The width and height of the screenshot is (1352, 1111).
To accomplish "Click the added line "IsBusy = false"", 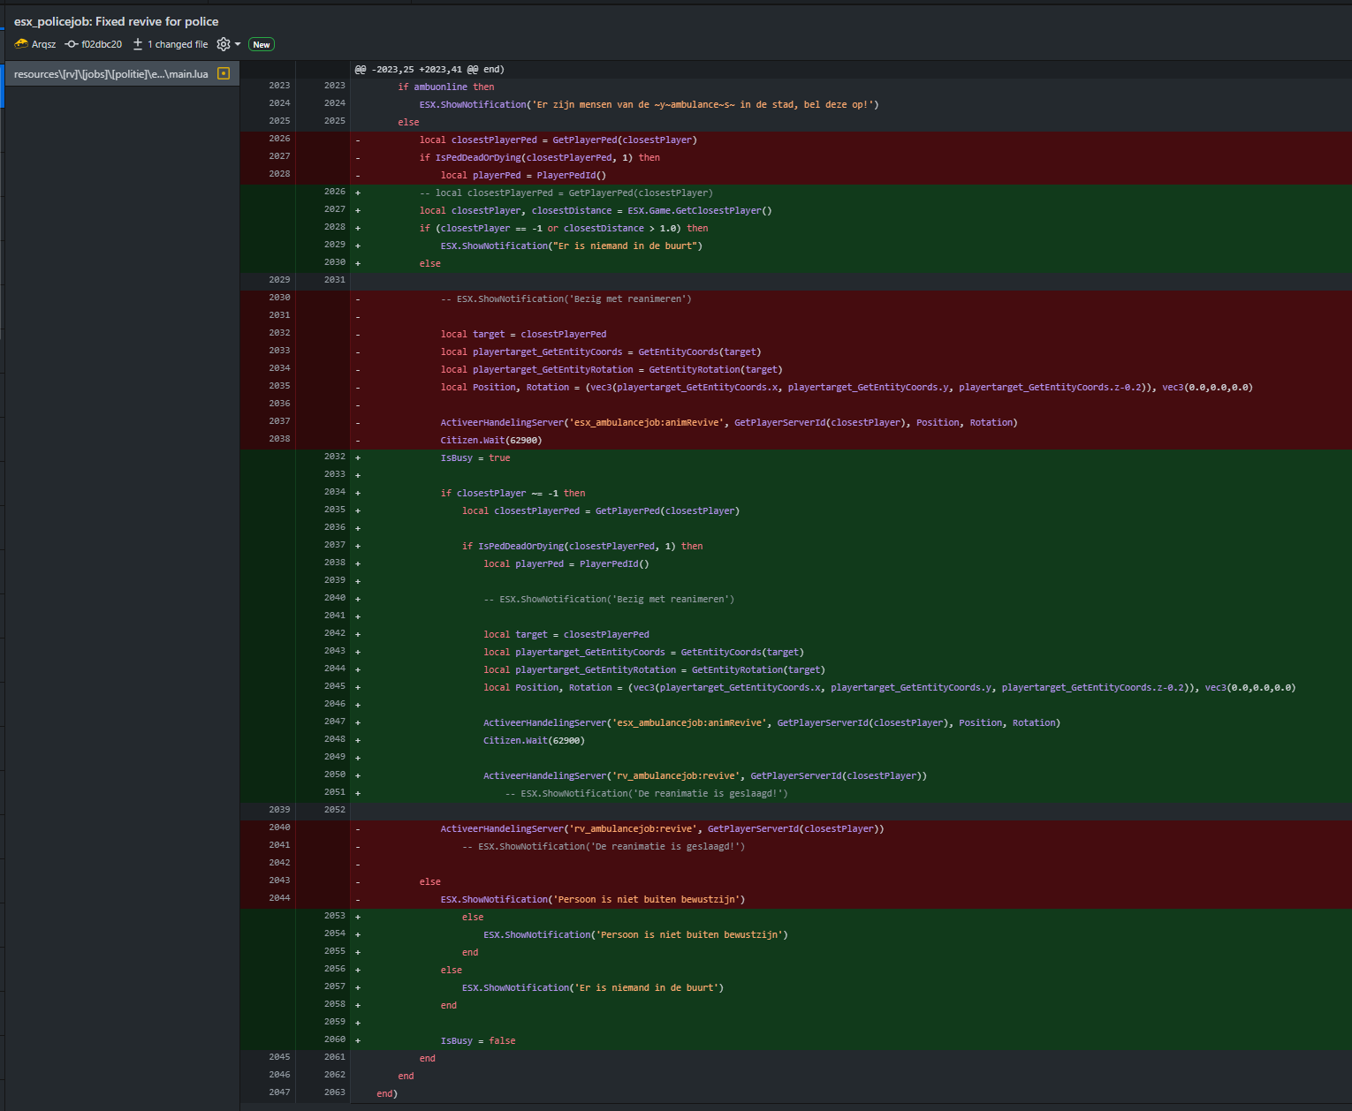I will click(478, 1040).
